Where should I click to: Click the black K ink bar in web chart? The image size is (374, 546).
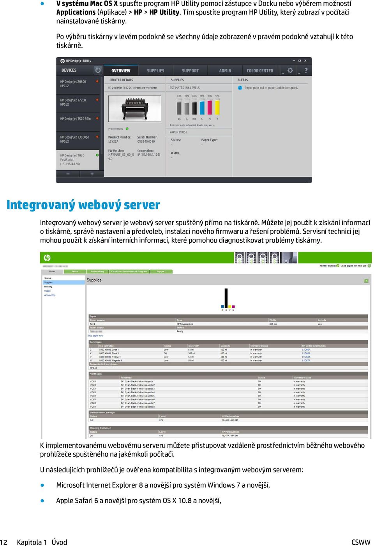(226, 298)
